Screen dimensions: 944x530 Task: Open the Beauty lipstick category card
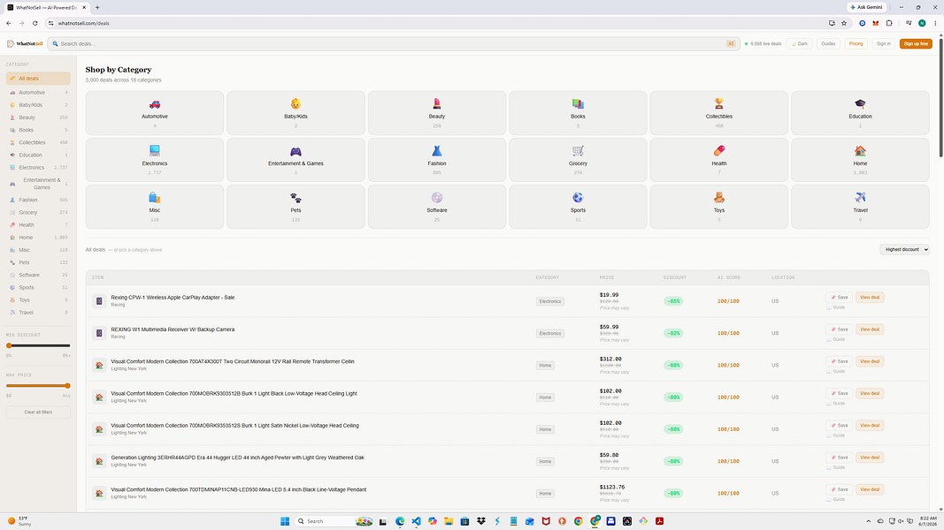pos(437,113)
